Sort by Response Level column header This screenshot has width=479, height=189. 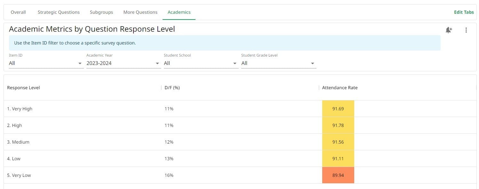pyautogui.click(x=23, y=88)
